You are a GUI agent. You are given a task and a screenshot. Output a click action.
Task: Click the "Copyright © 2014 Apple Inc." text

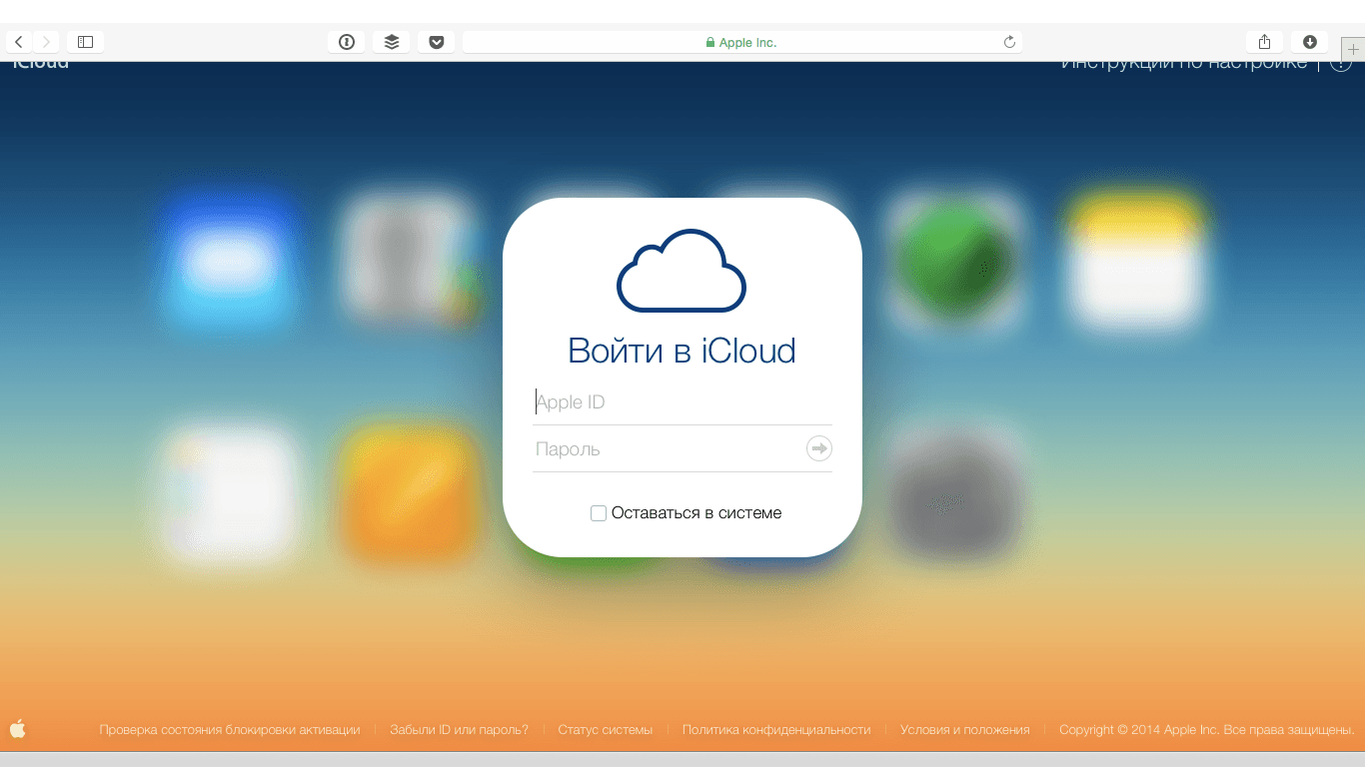point(1139,730)
